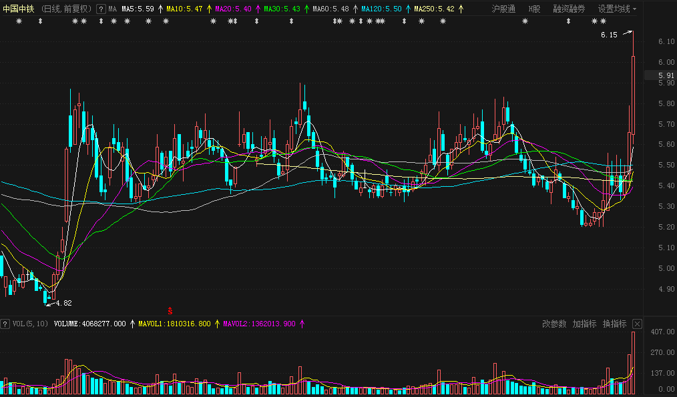Open the VOL indicator help question-mark icon
This screenshot has height=397, width=677.
tap(5, 324)
